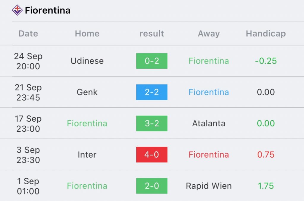
Task: Open the red 4-0 result badge
Action: tap(152, 155)
